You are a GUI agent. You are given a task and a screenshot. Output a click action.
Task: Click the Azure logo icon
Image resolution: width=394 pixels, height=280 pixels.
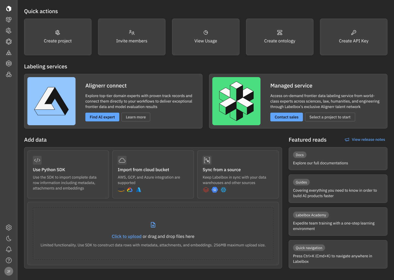[138, 190]
